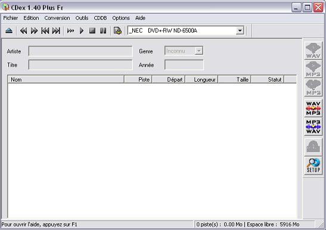Click the CD player options document icon
The image size is (326, 230).
pyautogui.click(x=117, y=31)
